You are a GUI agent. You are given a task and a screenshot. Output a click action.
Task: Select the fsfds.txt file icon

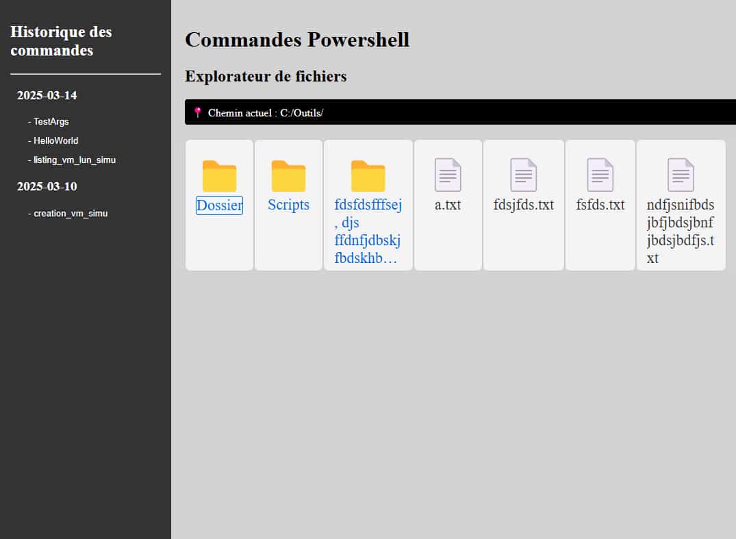click(x=600, y=175)
